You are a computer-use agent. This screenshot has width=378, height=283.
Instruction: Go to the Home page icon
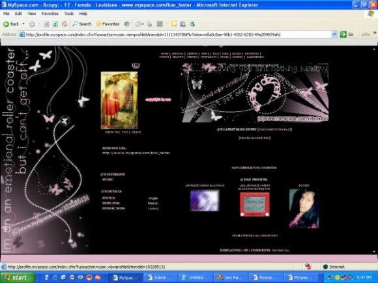65,24
